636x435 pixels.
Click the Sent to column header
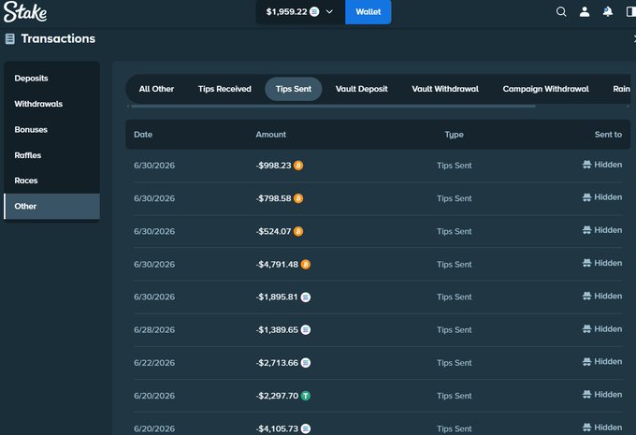(608, 135)
